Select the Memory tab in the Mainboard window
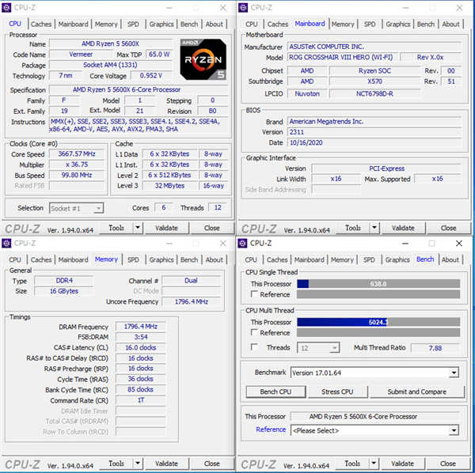 click(x=343, y=25)
